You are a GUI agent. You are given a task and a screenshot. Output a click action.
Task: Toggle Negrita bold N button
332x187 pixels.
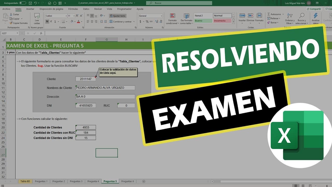point(47,22)
